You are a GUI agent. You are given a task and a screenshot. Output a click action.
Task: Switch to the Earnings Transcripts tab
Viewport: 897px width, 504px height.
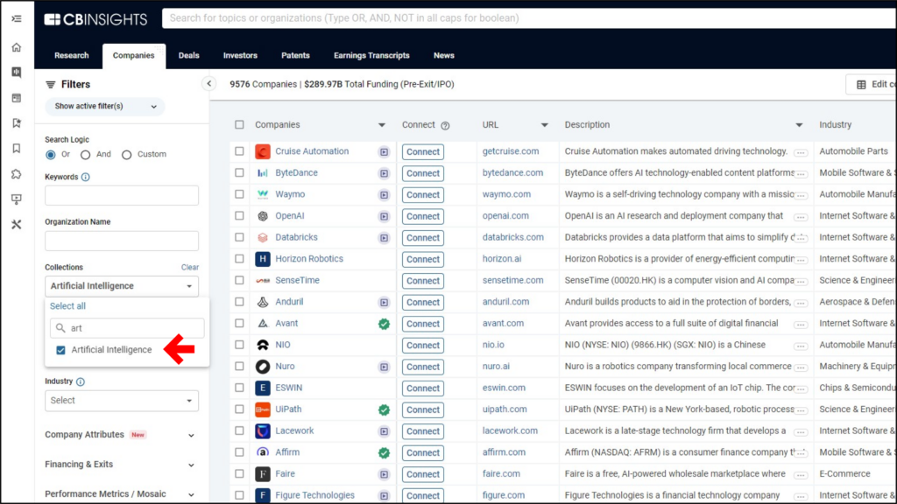coord(371,55)
